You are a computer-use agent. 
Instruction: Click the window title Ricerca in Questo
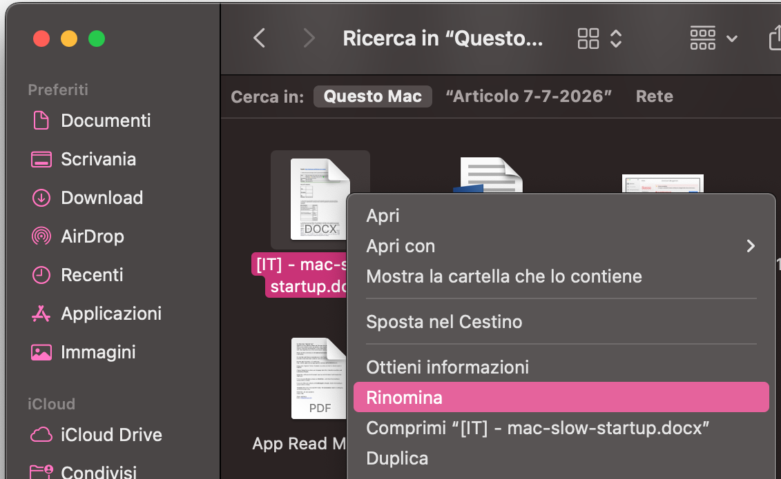click(443, 39)
